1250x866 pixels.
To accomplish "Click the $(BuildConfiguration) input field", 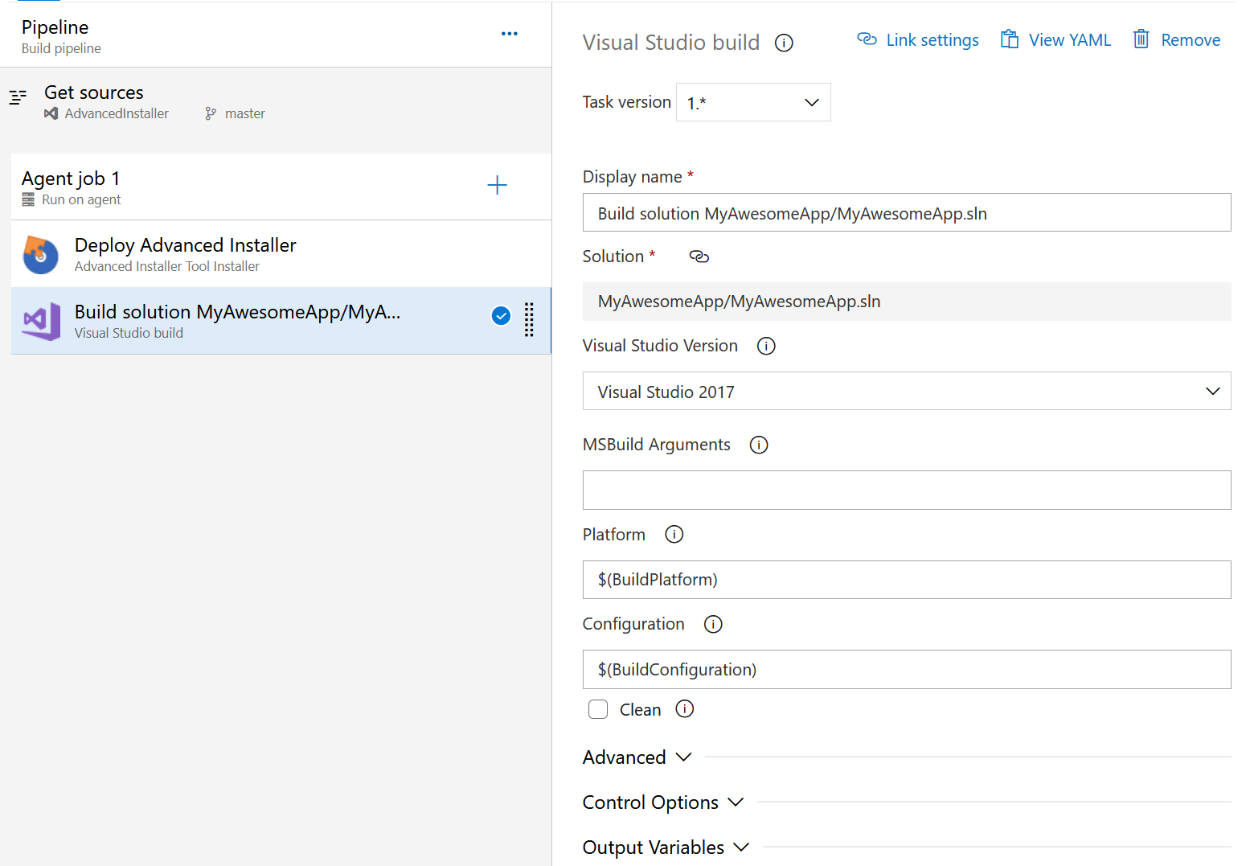I will coord(907,669).
